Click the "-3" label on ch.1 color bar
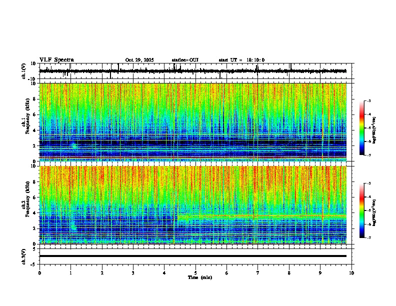 point(369,100)
